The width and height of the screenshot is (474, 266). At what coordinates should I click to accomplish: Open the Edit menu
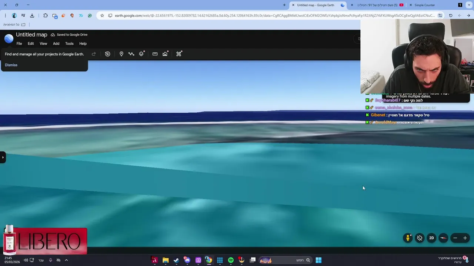click(x=31, y=44)
